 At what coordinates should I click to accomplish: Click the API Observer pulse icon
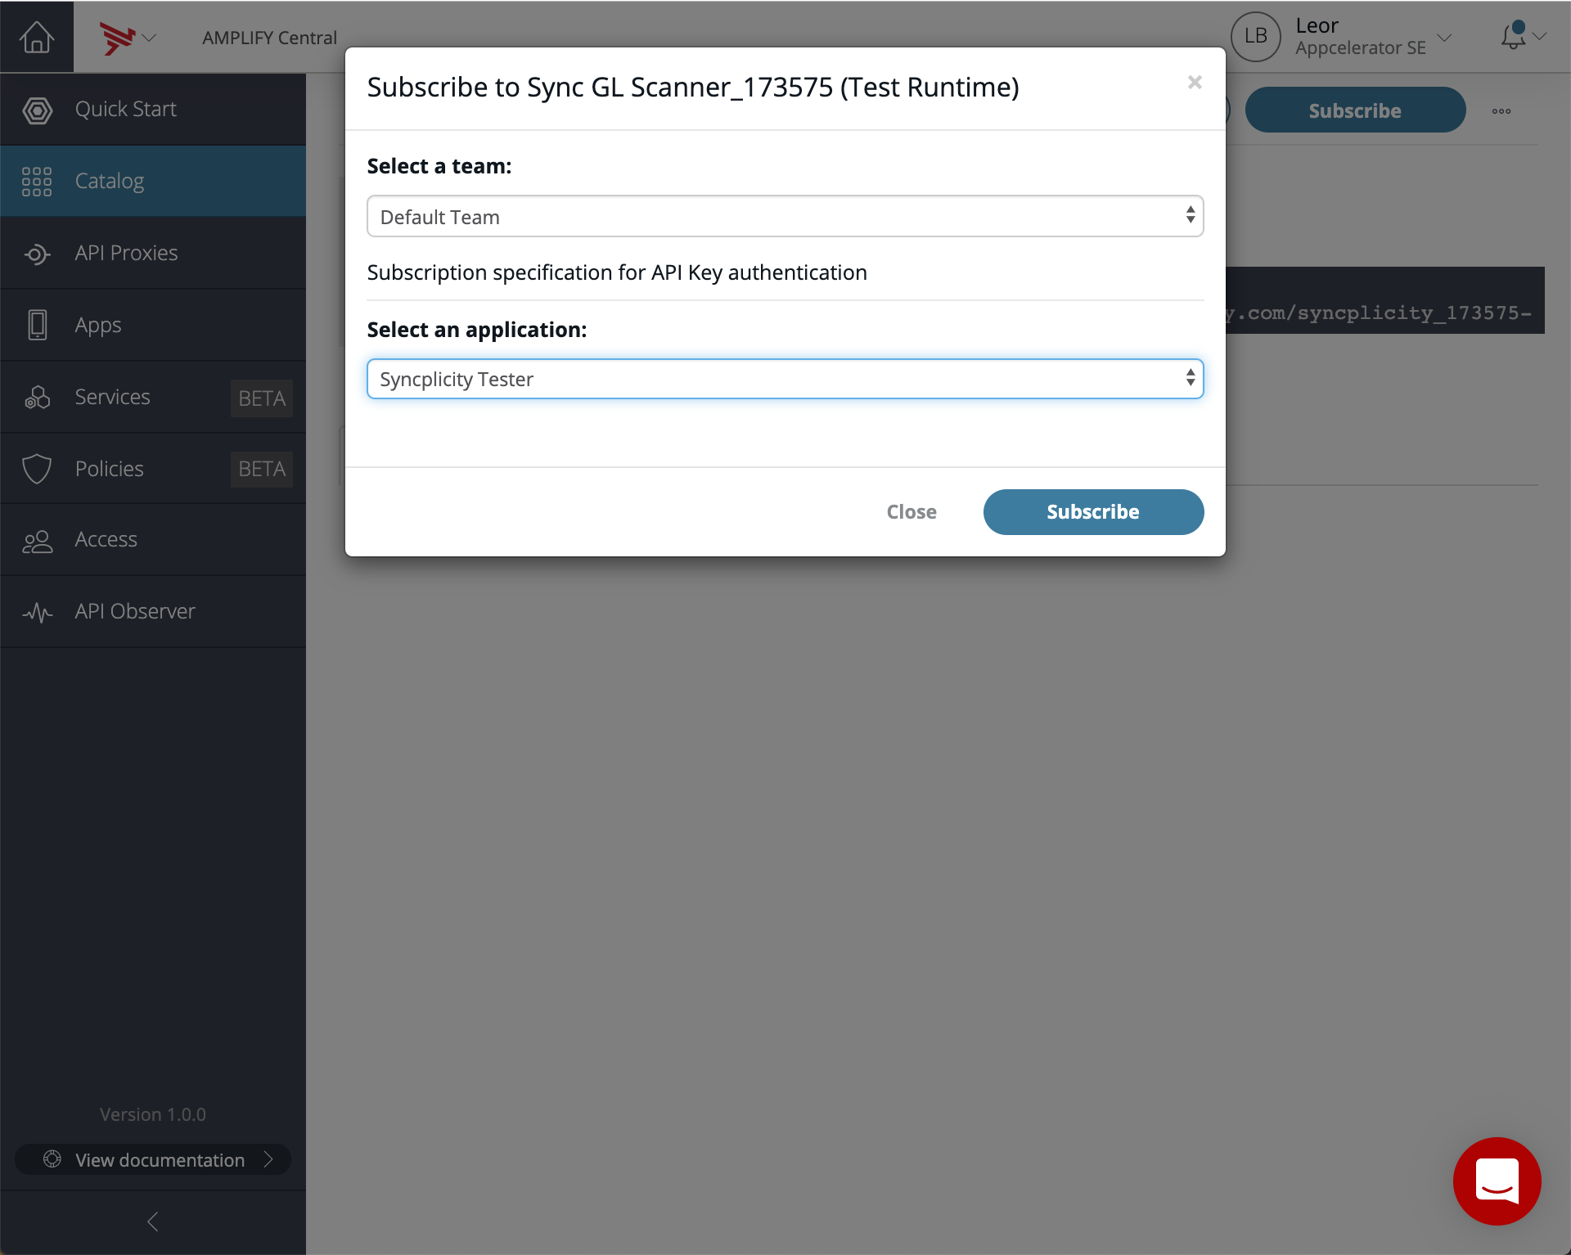pyautogui.click(x=37, y=612)
